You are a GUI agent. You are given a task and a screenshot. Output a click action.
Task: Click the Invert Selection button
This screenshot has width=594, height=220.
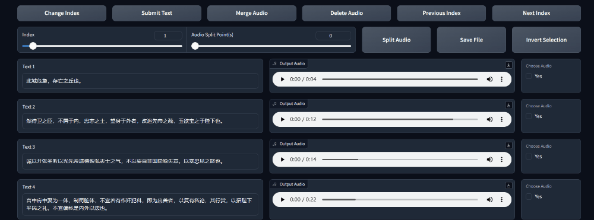click(x=546, y=40)
